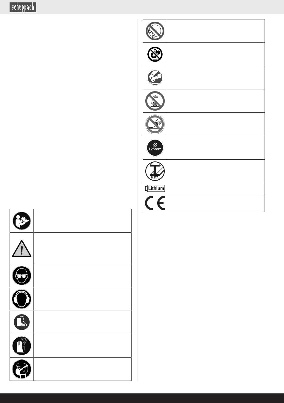Select the prohibited broken disc symbol
The height and width of the screenshot is (403, 284).
[155, 31]
